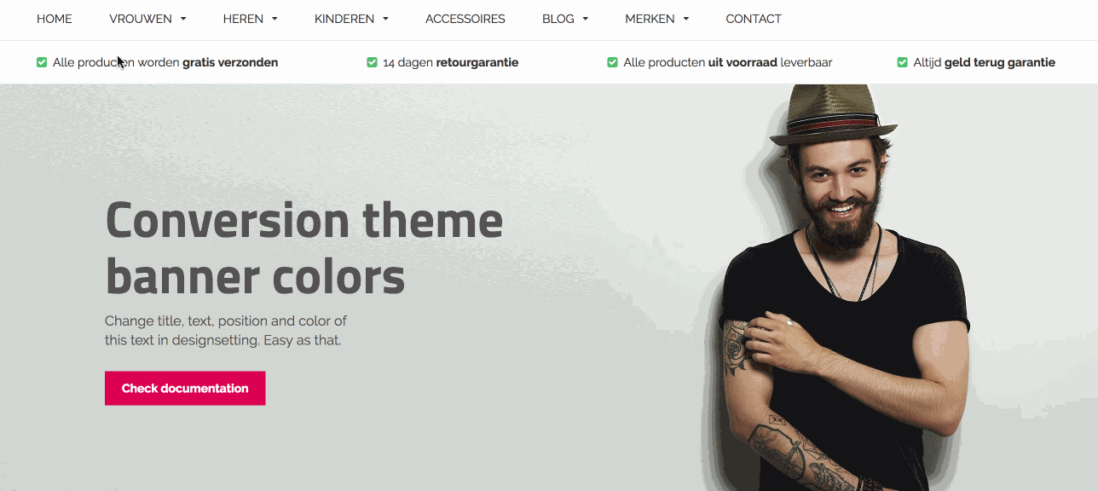This screenshot has width=1098, height=491.
Task: Click the Check documentation button
Action: 185,388
